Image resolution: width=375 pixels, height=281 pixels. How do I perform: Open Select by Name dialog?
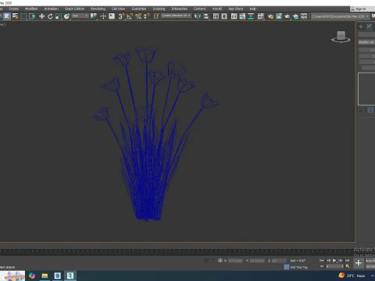[15, 16]
